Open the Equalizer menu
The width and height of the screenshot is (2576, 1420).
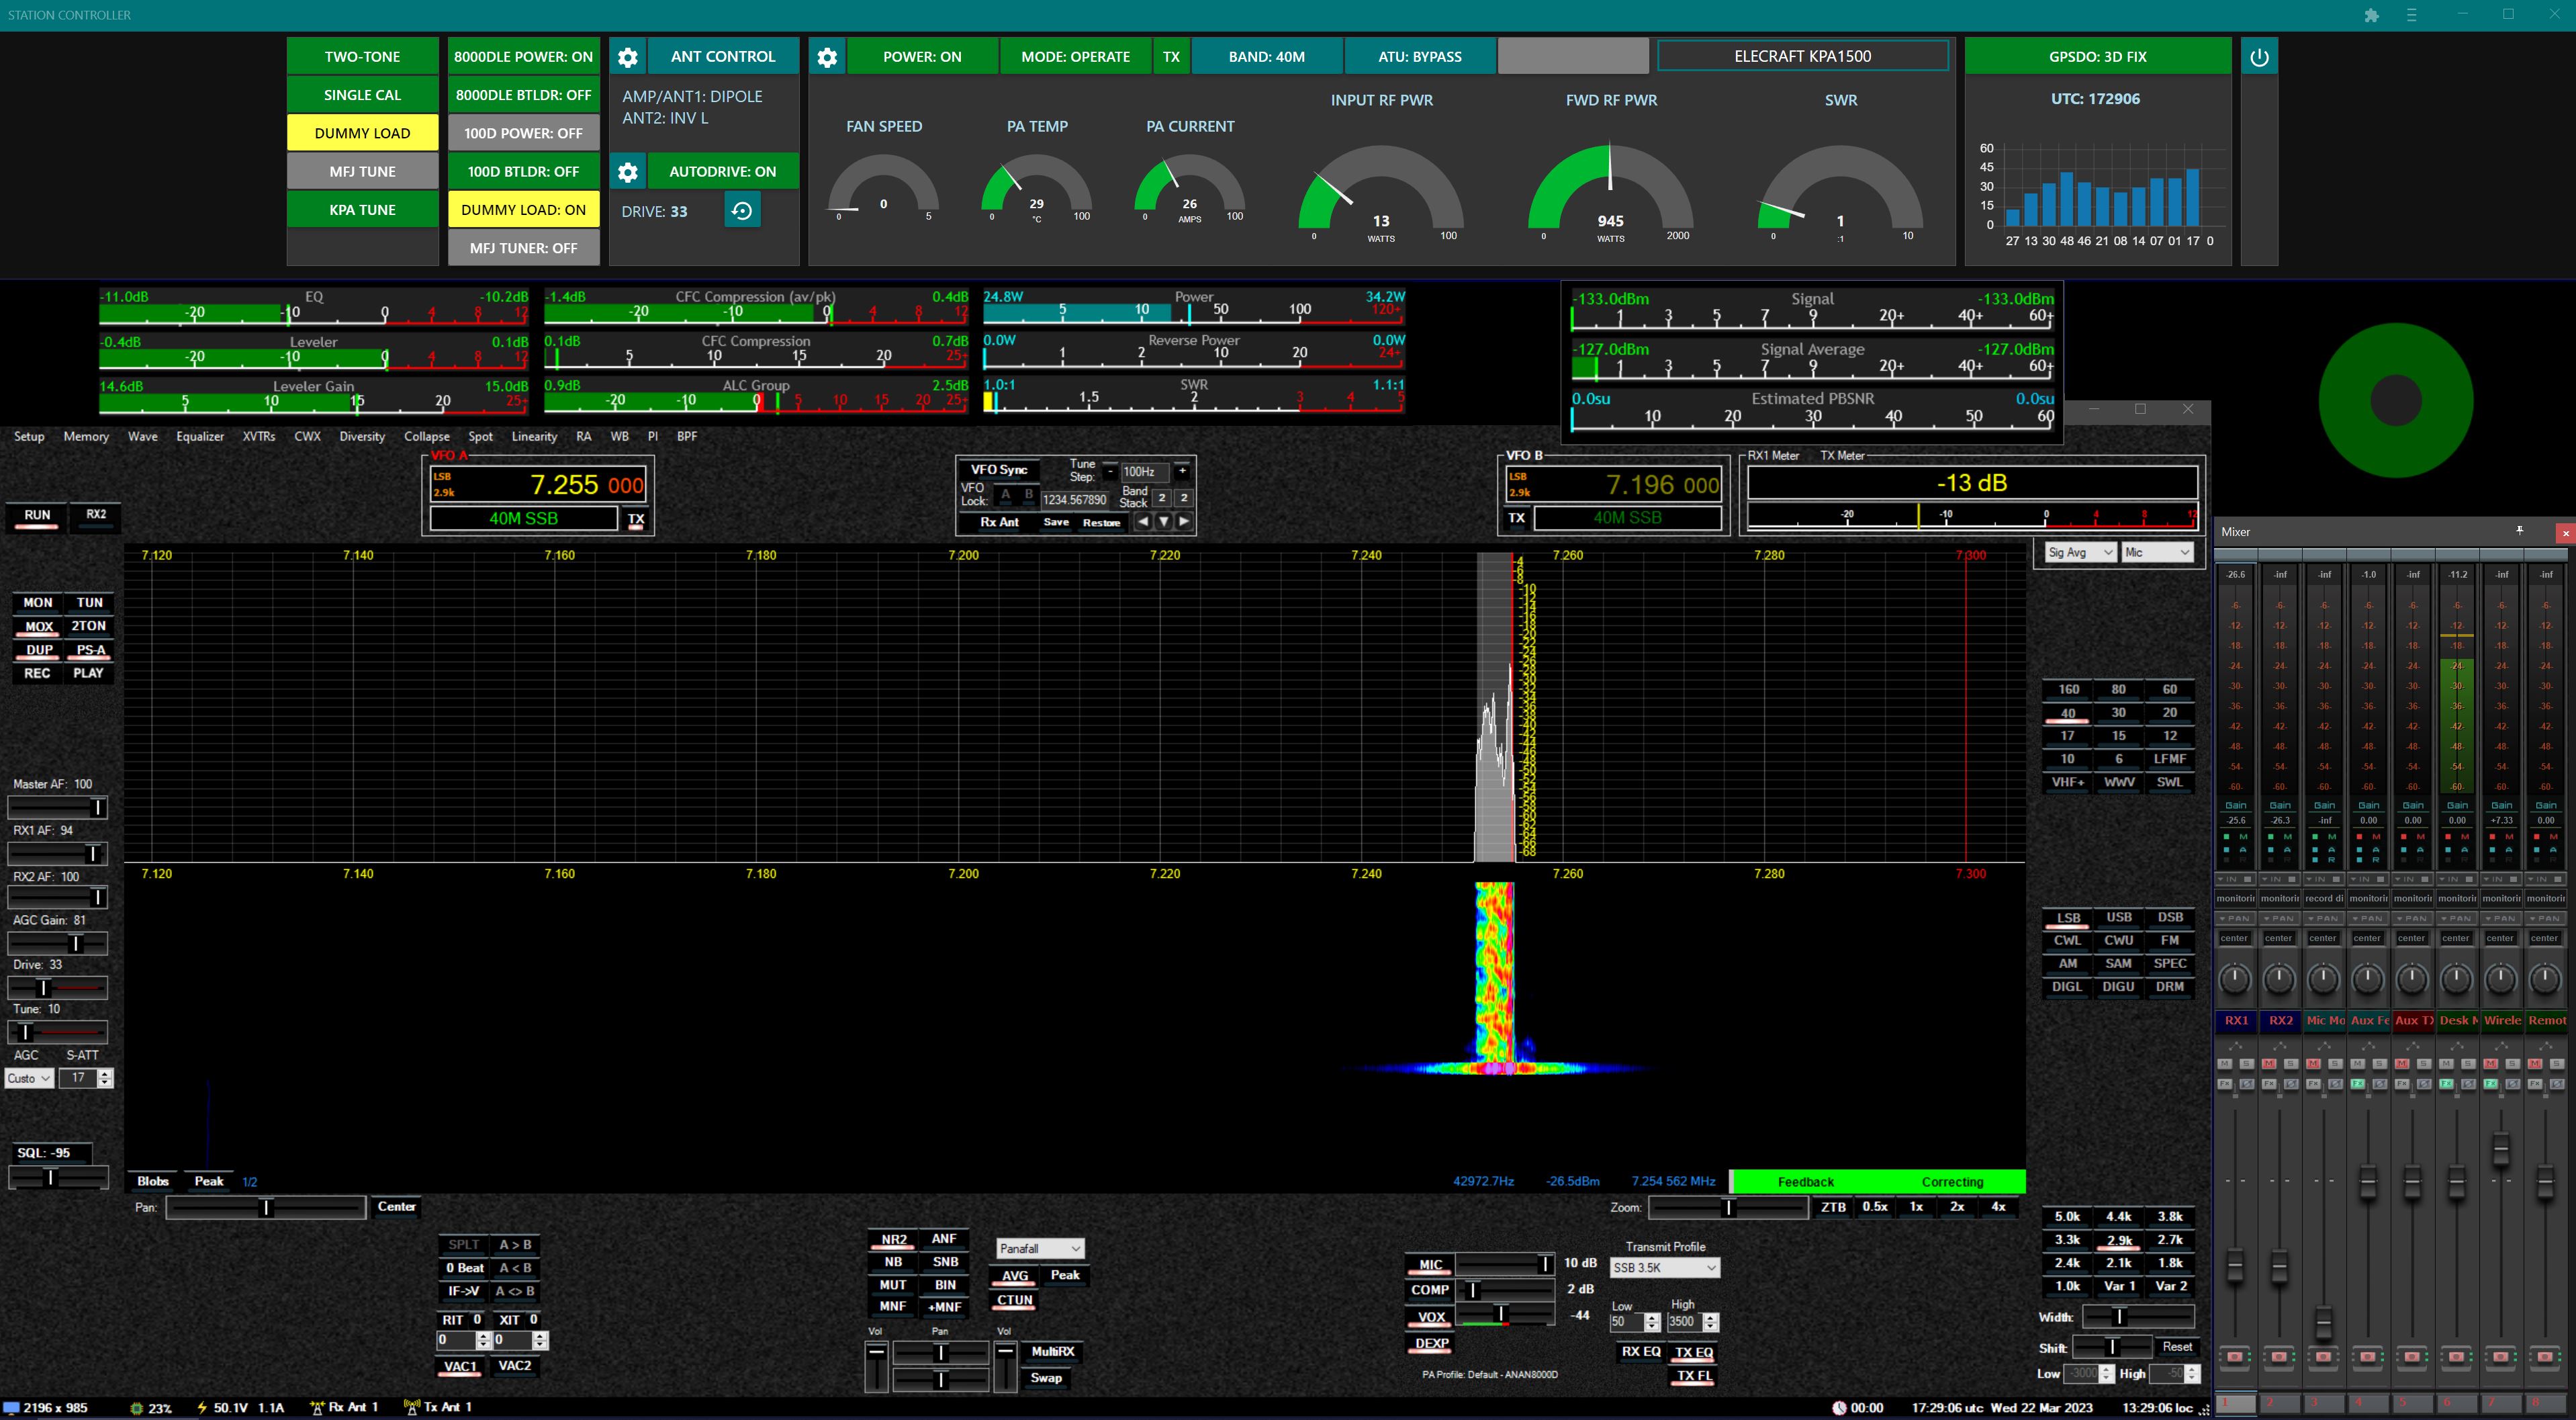click(200, 436)
